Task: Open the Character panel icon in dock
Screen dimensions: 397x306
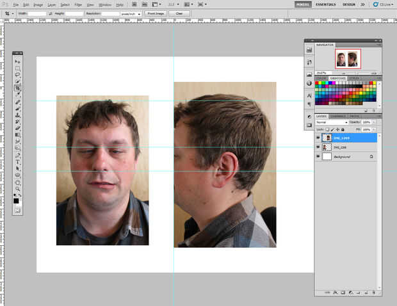Action: point(309,95)
